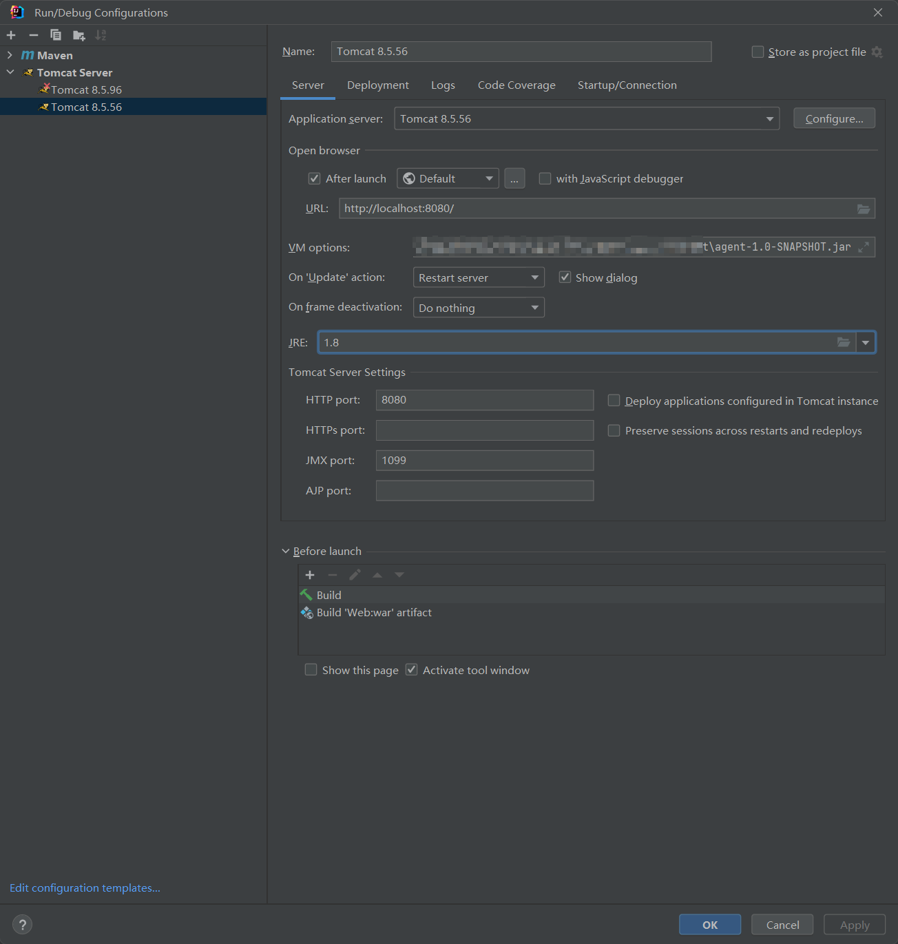
Task: Collapse the Before launch section
Action: (x=286, y=552)
